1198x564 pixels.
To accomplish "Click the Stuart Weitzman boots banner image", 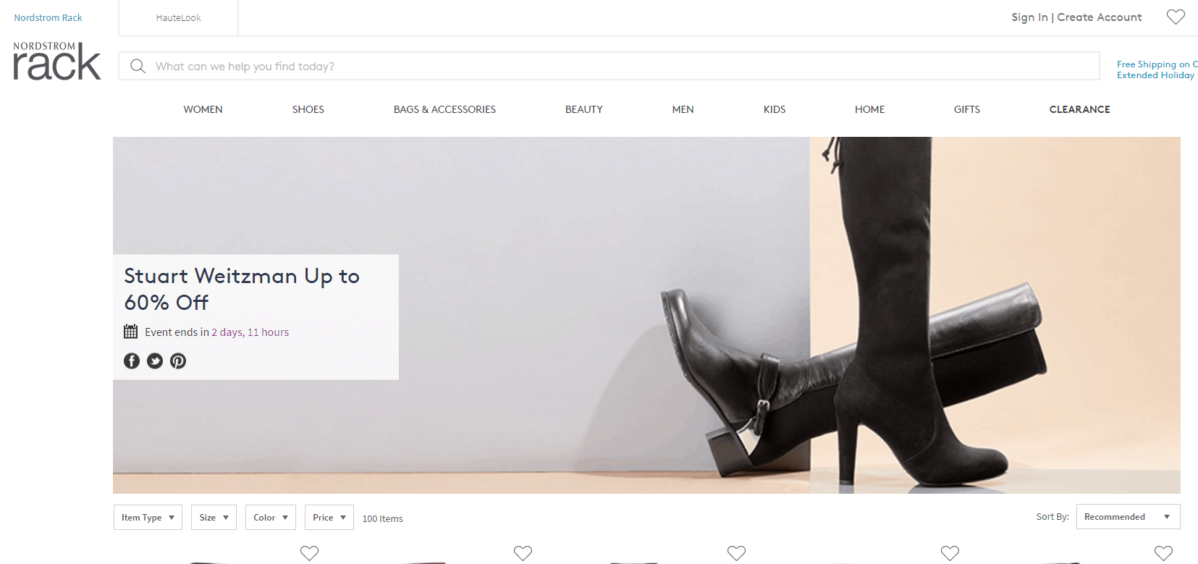I will (x=646, y=315).
